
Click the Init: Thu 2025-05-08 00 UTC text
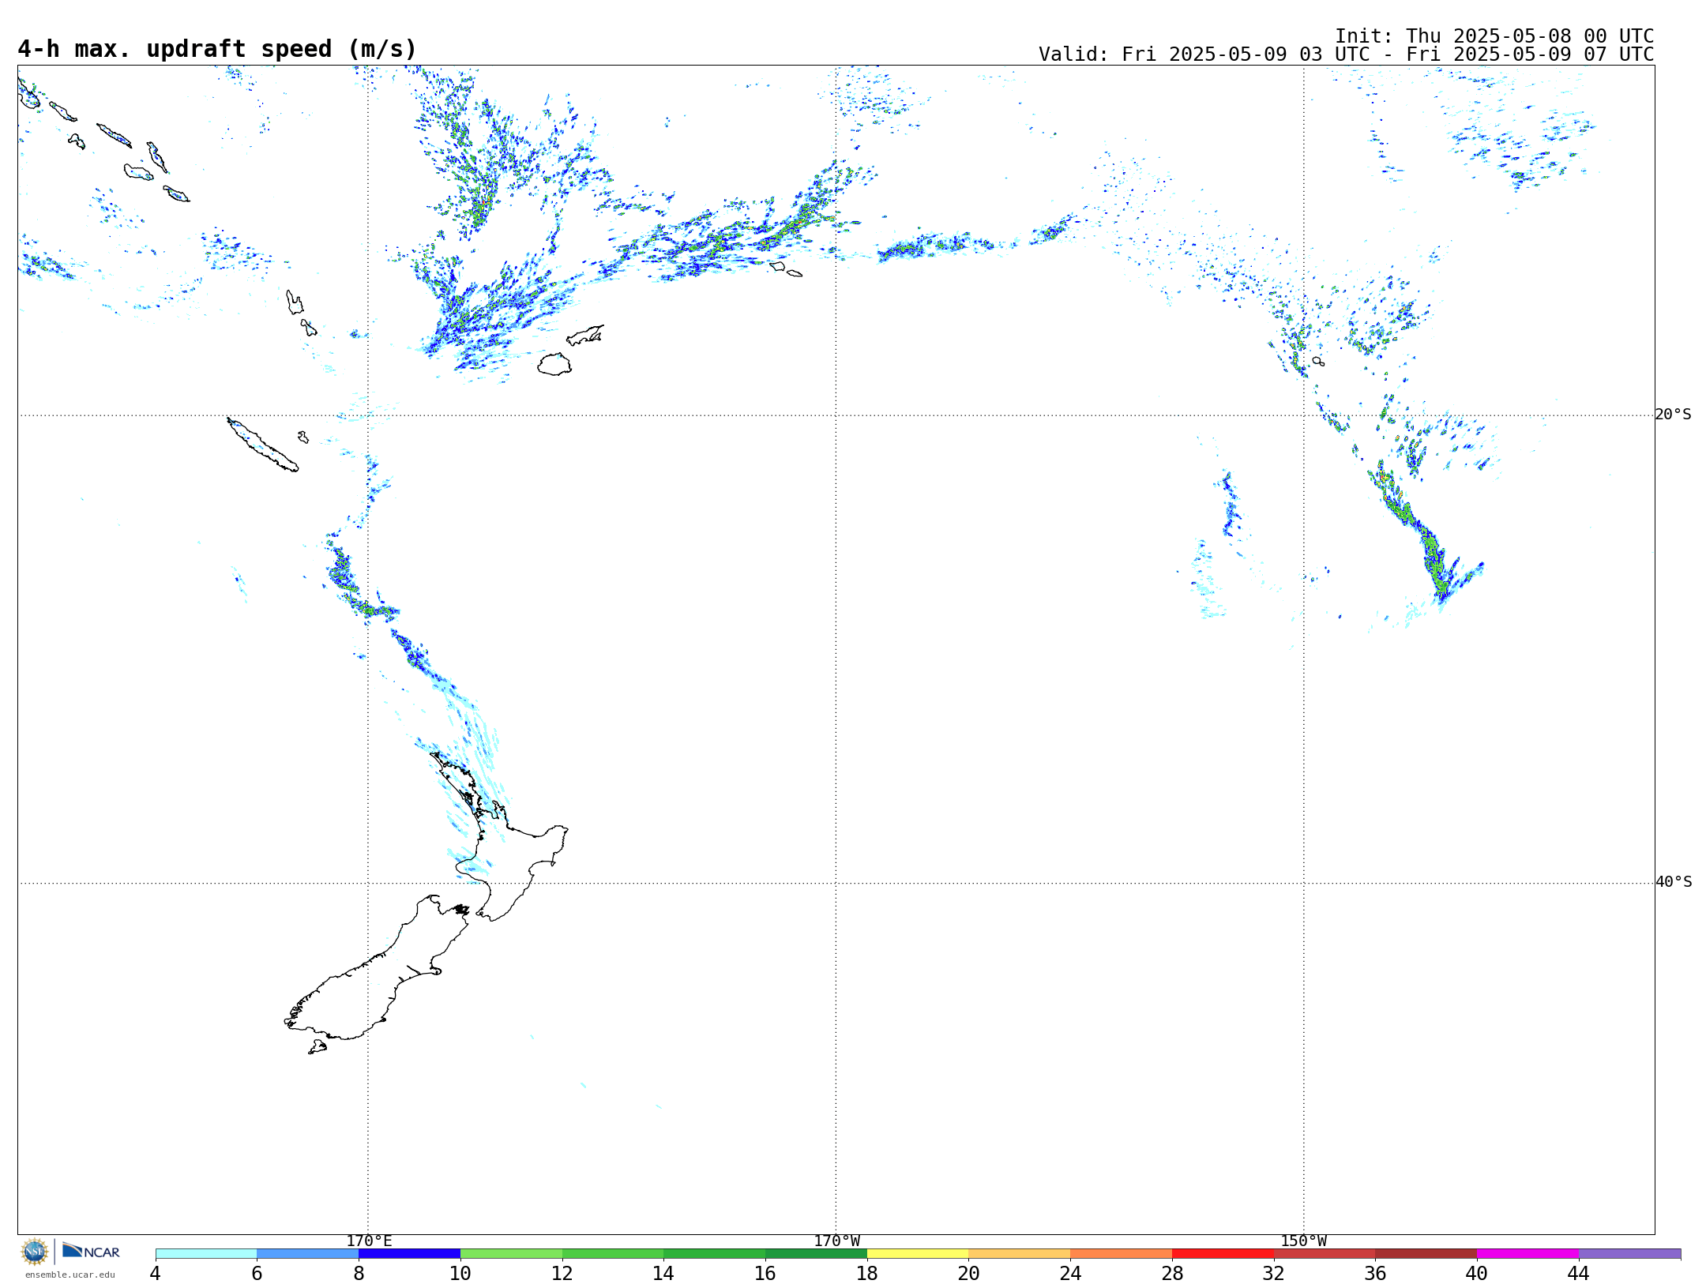(1494, 36)
